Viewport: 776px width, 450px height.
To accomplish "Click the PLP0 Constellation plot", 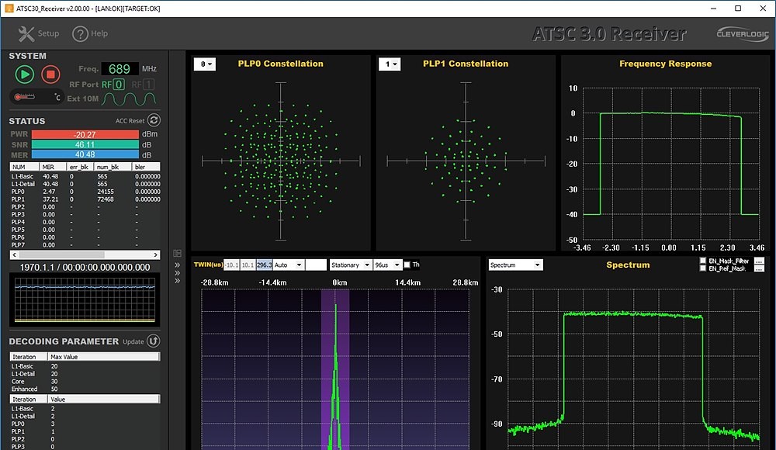I will click(x=281, y=161).
